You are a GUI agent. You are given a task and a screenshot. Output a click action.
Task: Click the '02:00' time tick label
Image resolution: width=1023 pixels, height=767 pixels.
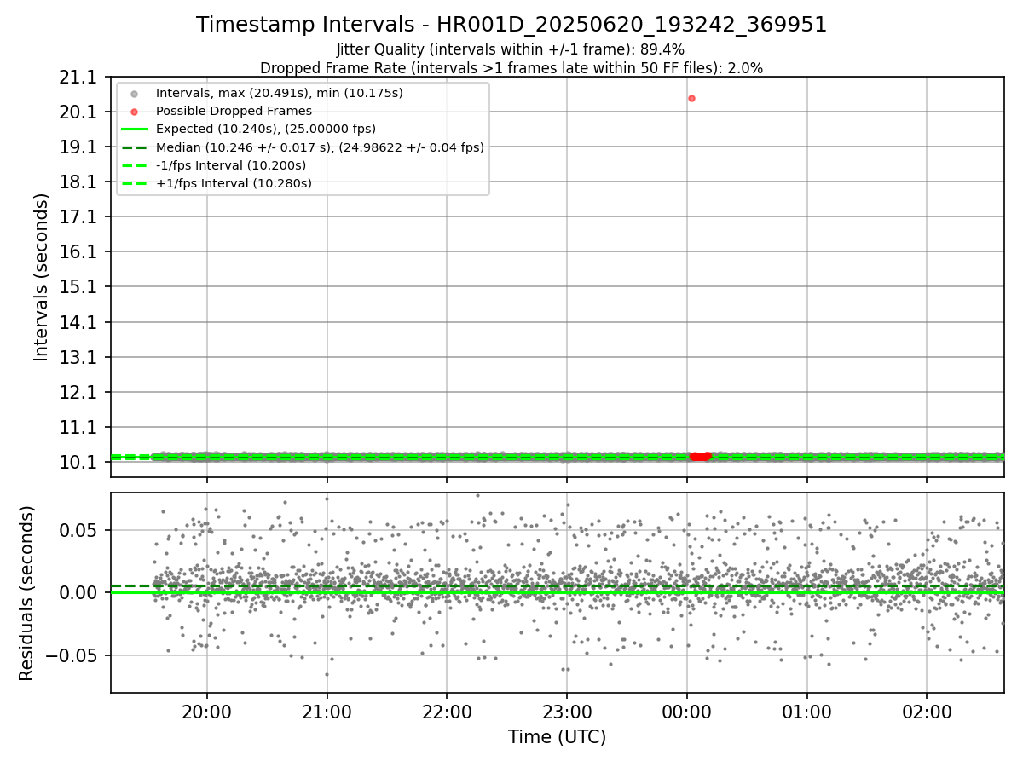click(928, 712)
